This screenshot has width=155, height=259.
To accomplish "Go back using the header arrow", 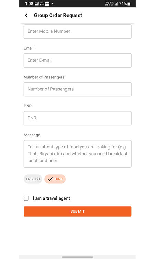I will [26, 15].
